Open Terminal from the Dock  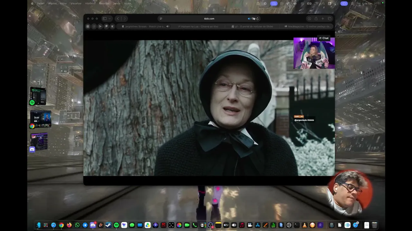pos(297,225)
